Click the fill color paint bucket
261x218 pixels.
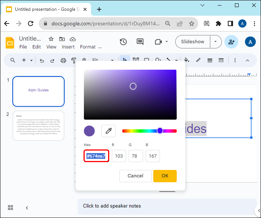pyautogui.click(x=186, y=60)
